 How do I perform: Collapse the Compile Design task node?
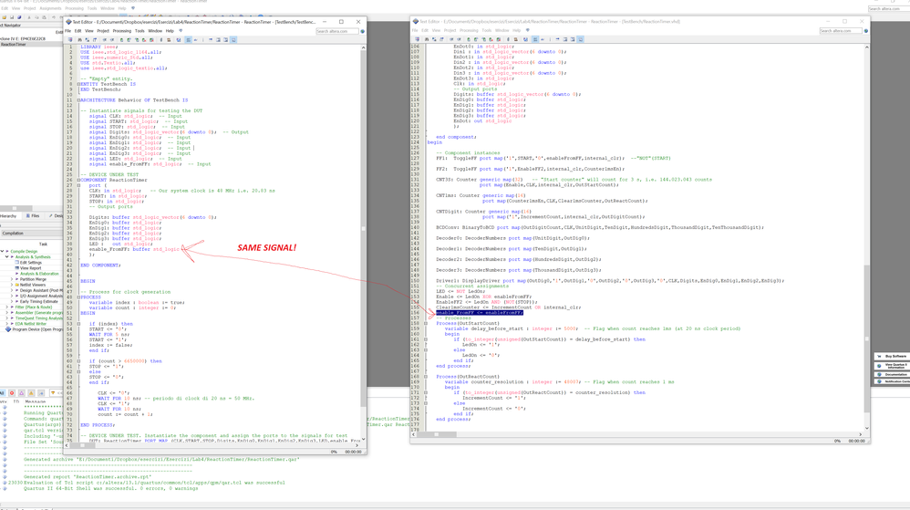click(3, 252)
